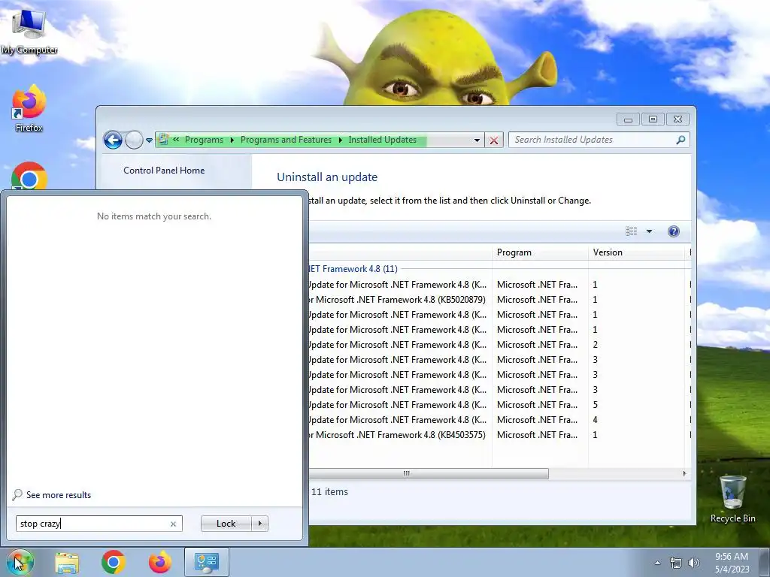Click the clock showing 9:56 AM

tap(732, 563)
